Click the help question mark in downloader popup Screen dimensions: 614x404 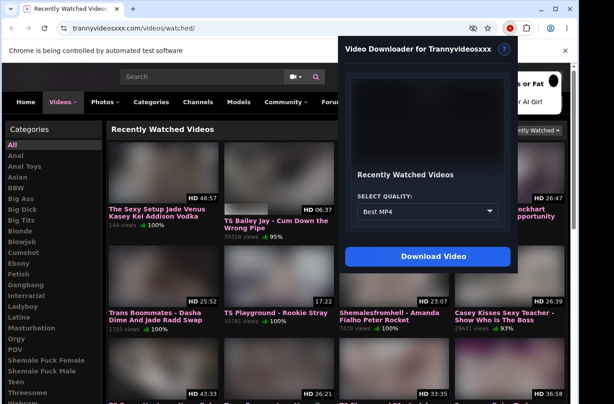(504, 49)
